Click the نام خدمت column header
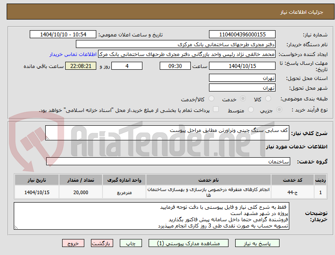The width and height of the screenshot is (335, 255). (208, 180)
